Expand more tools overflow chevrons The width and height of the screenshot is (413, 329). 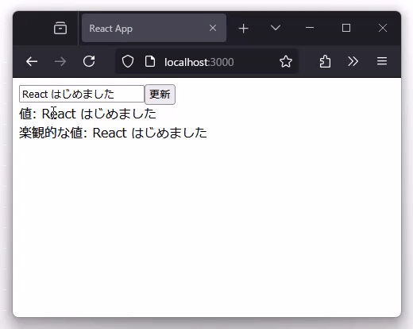pyautogui.click(x=353, y=61)
